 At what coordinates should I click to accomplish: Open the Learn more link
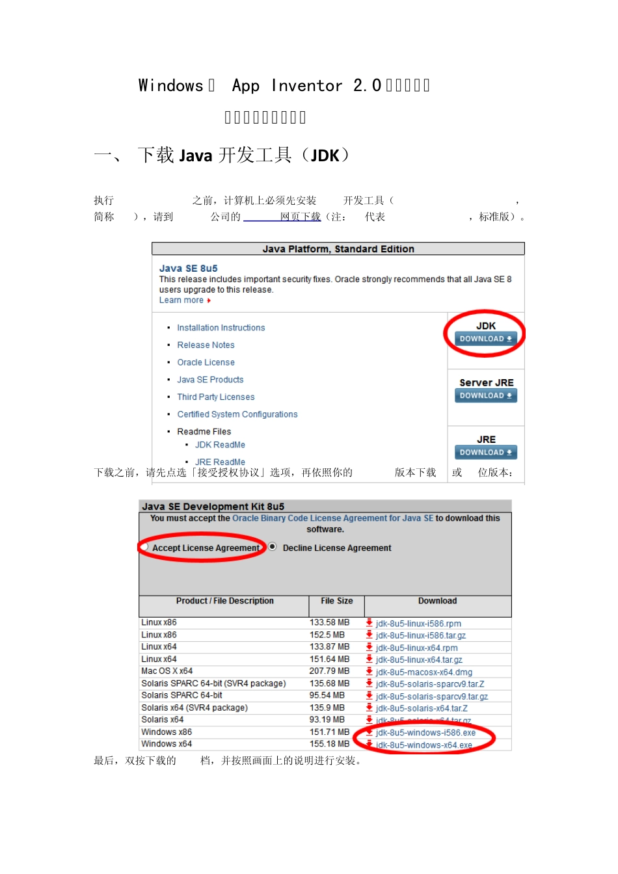pyautogui.click(x=181, y=300)
